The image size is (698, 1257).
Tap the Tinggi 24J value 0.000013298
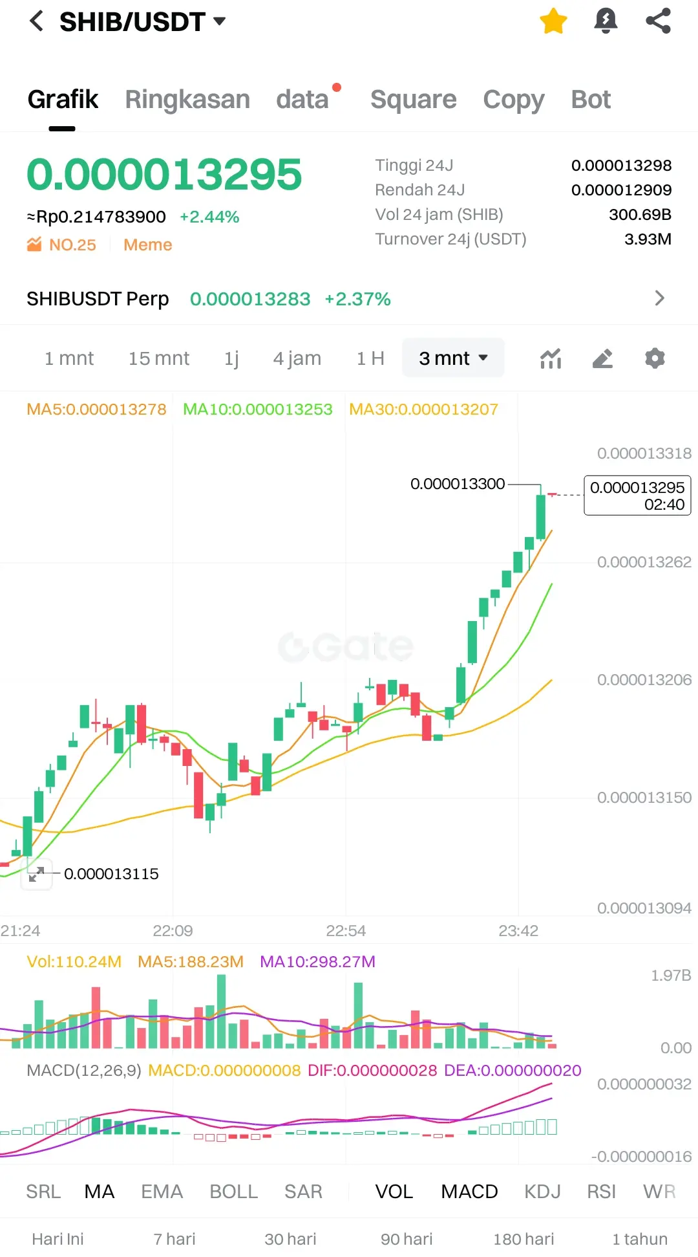[621, 166]
